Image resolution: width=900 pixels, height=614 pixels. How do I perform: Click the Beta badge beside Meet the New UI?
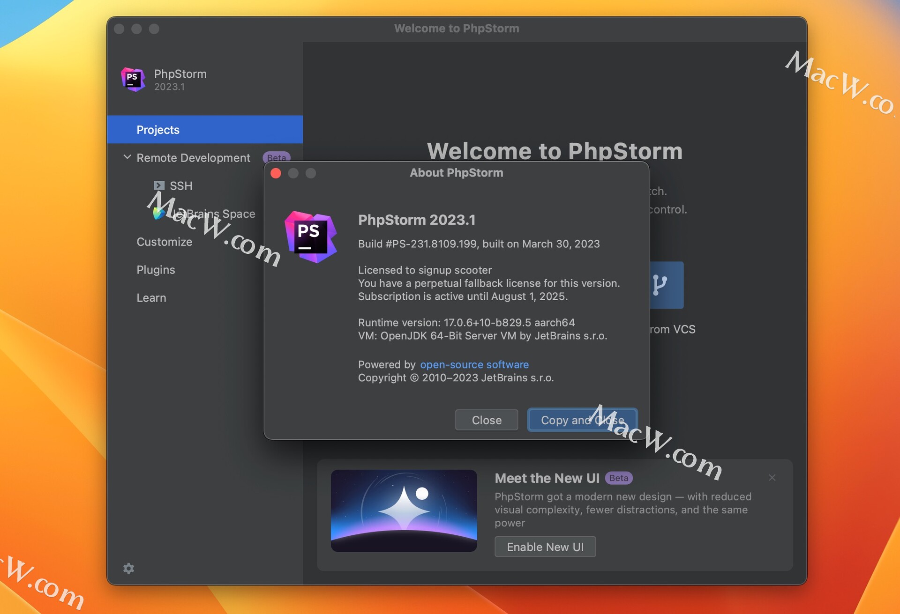(x=619, y=478)
